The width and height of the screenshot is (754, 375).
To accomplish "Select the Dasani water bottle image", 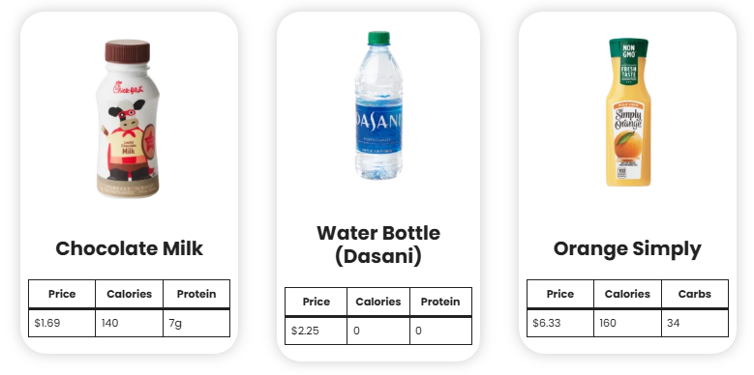I will pyautogui.click(x=378, y=105).
